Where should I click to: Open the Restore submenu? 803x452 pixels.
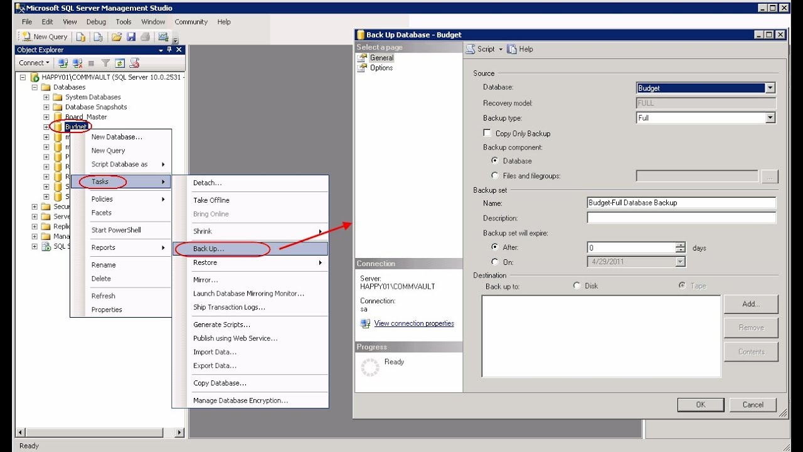250,262
